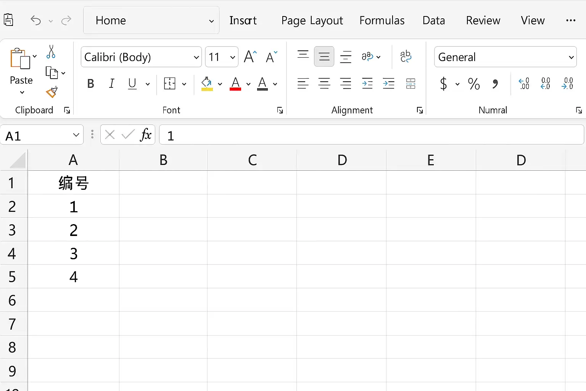586x391 pixels.
Task: Toggle Bold formatting
Action: point(90,84)
